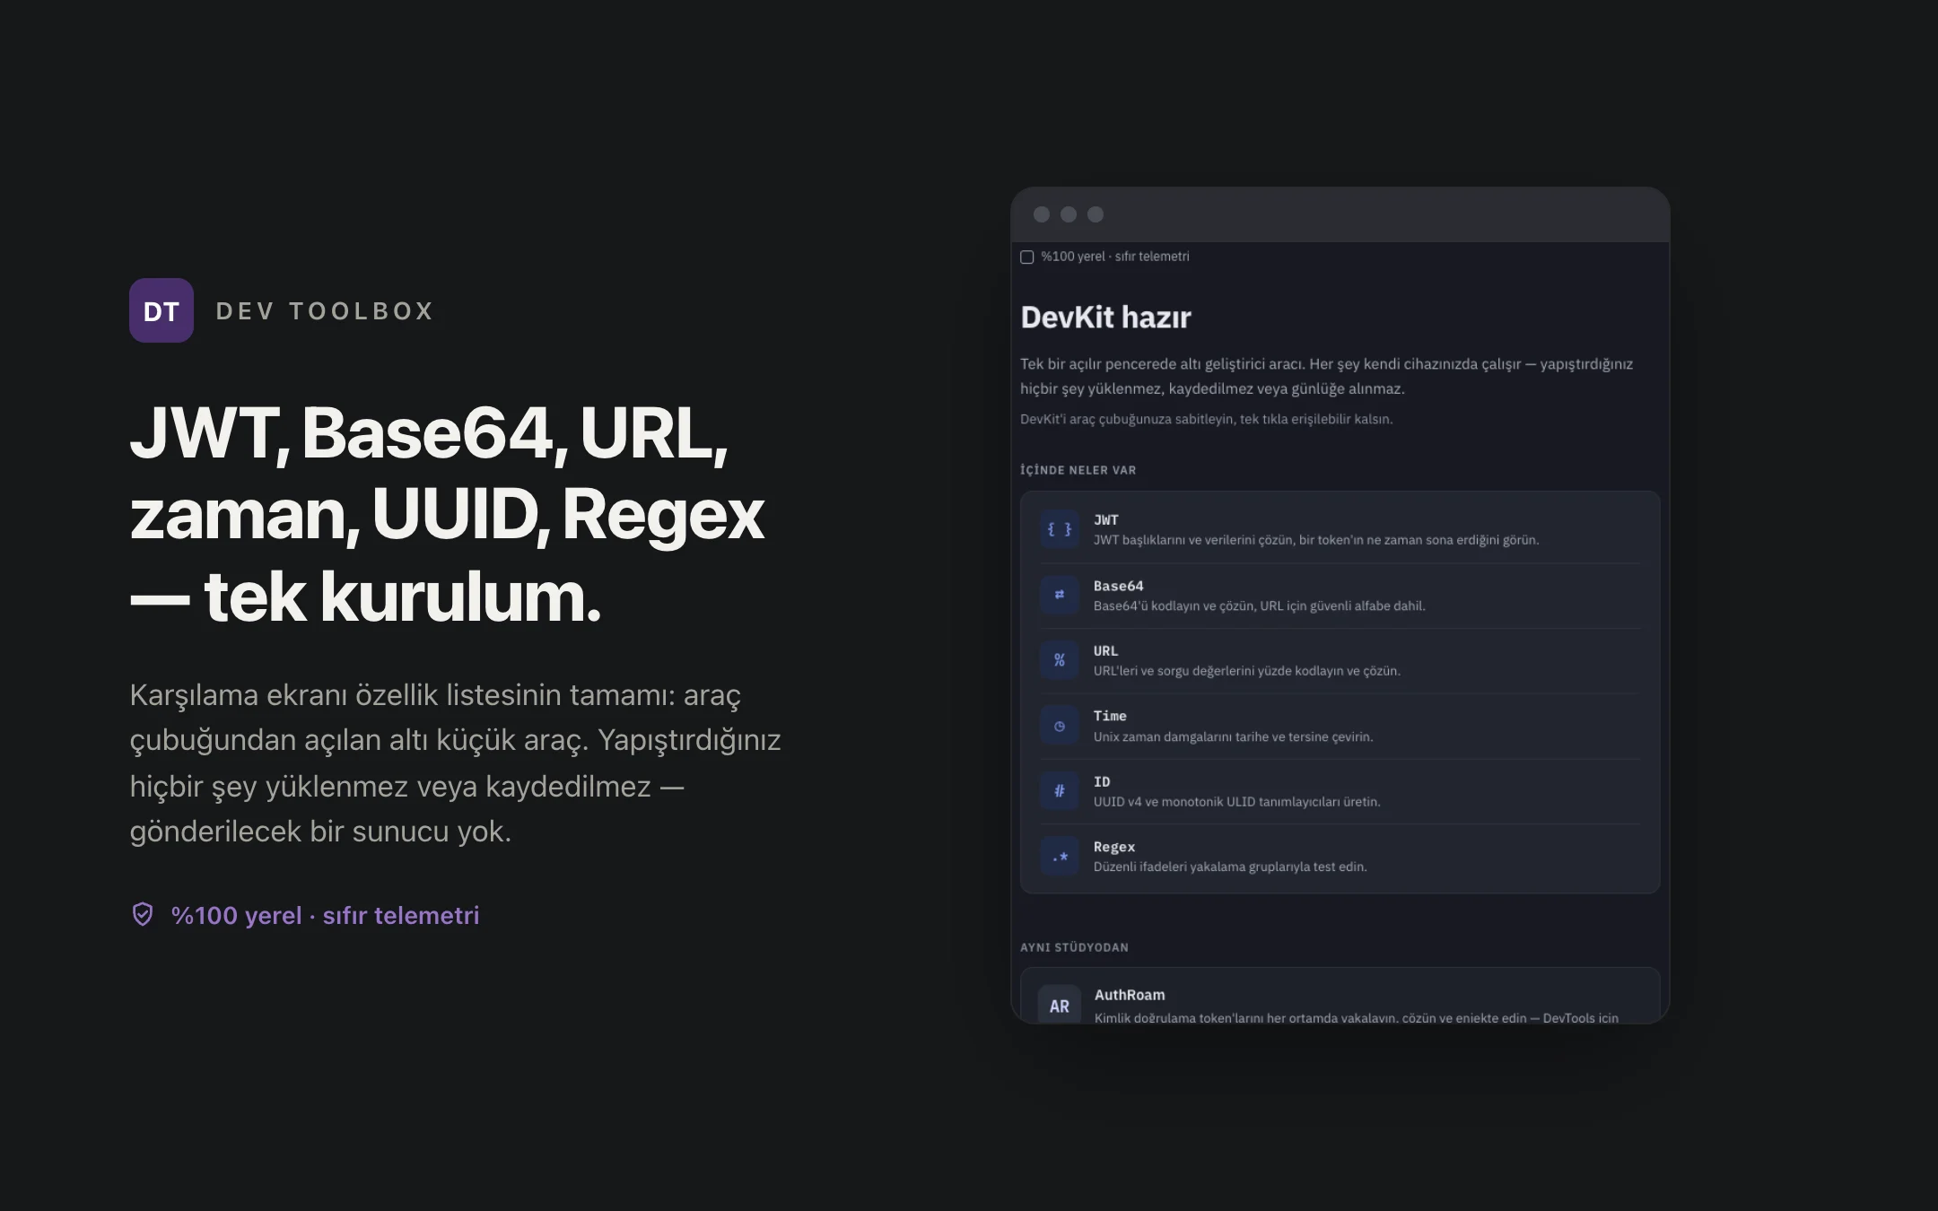Click the Time clock icon
Screen dimensions: 1938x1211
click(1060, 726)
